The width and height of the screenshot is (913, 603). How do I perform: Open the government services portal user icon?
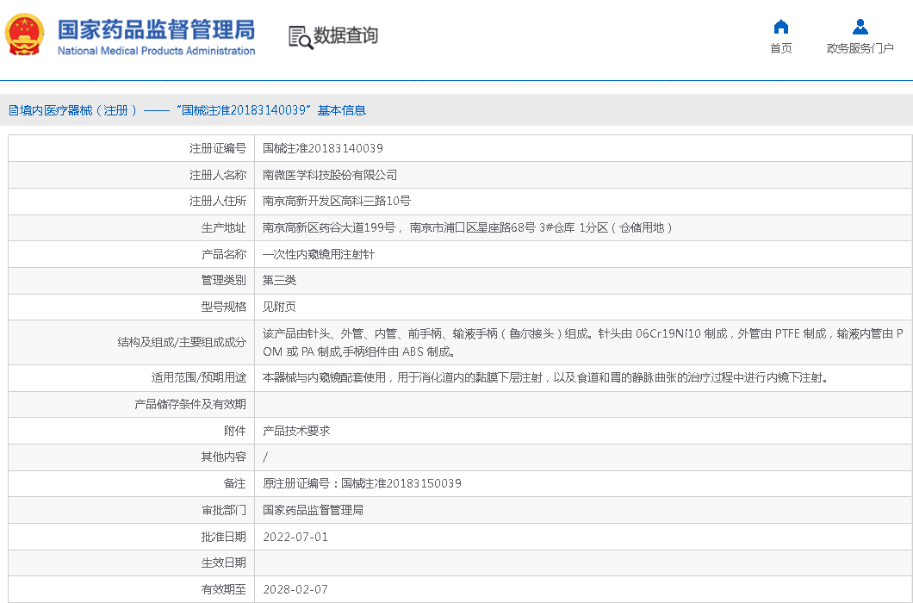click(x=860, y=27)
